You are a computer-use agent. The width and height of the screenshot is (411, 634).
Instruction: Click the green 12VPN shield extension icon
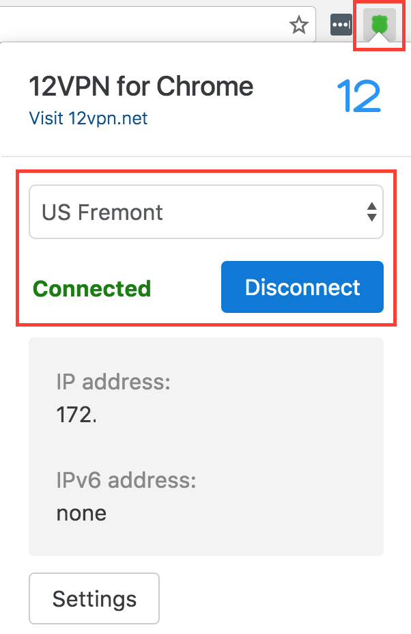point(378,25)
